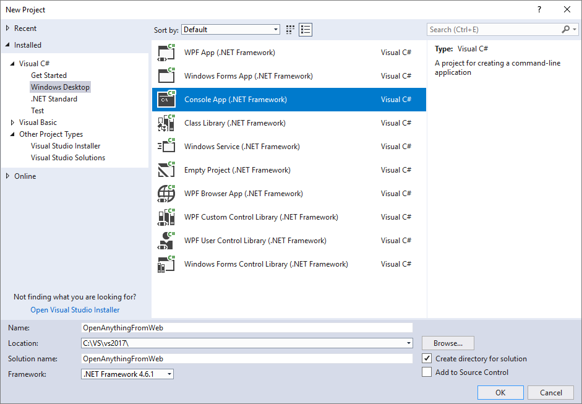The height and width of the screenshot is (404, 582).
Task: Switch to small icons view
Action: point(290,30)
